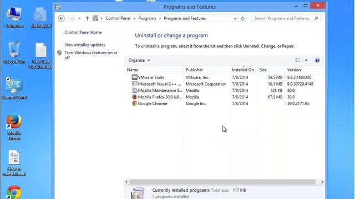The image size is (355, 199).
Task: Select the Mozilla Firefox 30.0 list icon
Action: click(x=134, y=97)
